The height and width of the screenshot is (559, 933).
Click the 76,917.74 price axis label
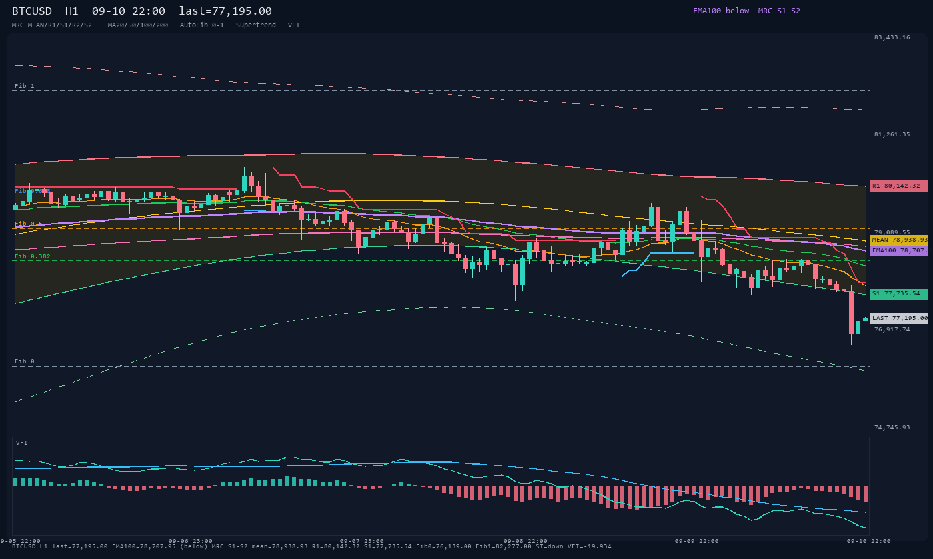[x=892, y=329]
